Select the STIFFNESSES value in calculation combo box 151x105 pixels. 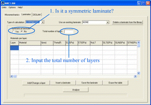pos(33,22)
